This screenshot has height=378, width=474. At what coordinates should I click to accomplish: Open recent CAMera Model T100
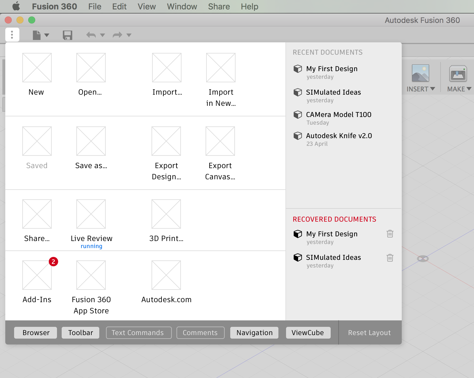point(332,118)
